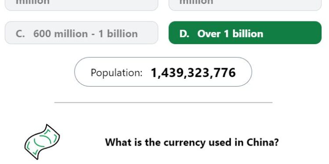329x164 pixels.
Task: Select the green answer D. Over 1 billion
Action: (245, 33)
